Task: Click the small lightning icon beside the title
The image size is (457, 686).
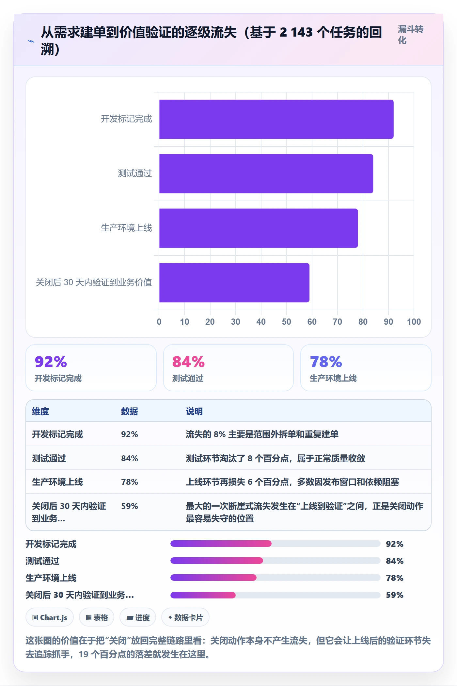Action: (31, 41)
